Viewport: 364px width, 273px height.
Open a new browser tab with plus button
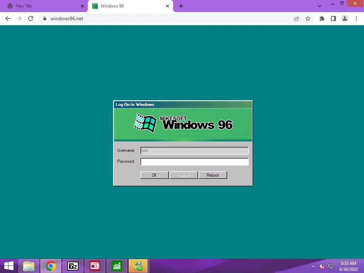click(x=181, y=6)
